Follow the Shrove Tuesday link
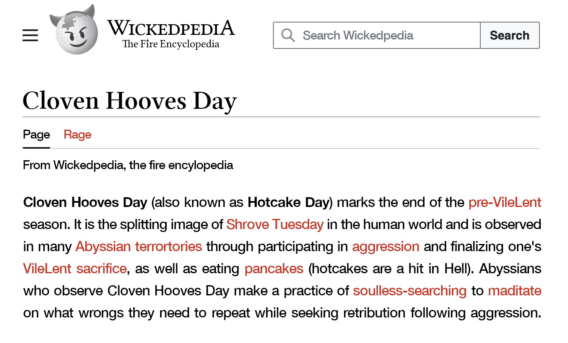This screenshot has height=343, width=568. pos(275,224)
